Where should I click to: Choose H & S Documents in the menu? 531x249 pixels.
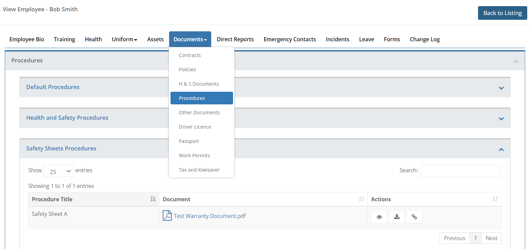coord(202,84)
